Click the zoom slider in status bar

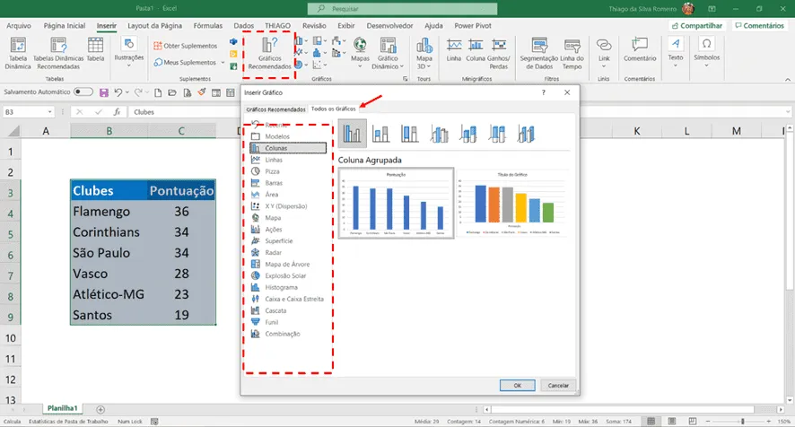(x=742, y=422)
